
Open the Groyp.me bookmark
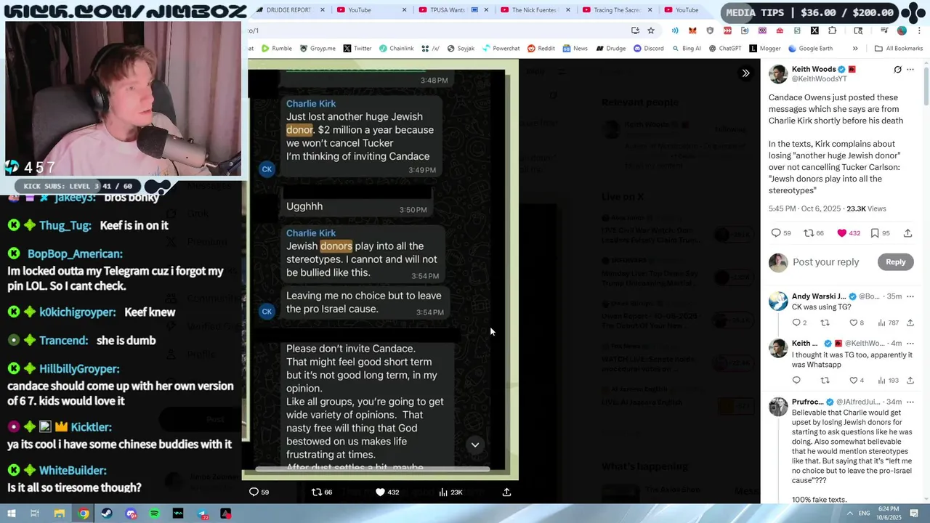click(318, 49)
